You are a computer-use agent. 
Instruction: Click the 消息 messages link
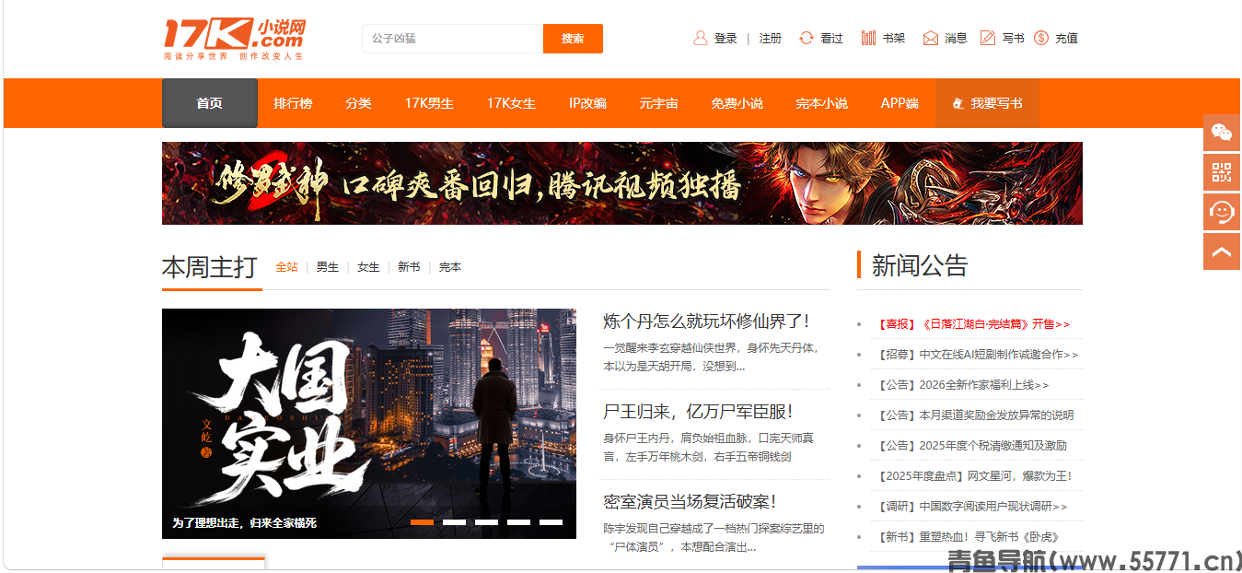(x=956, y=39)
